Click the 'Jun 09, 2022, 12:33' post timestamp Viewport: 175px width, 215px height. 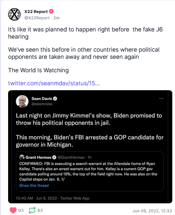coord(152,211)
